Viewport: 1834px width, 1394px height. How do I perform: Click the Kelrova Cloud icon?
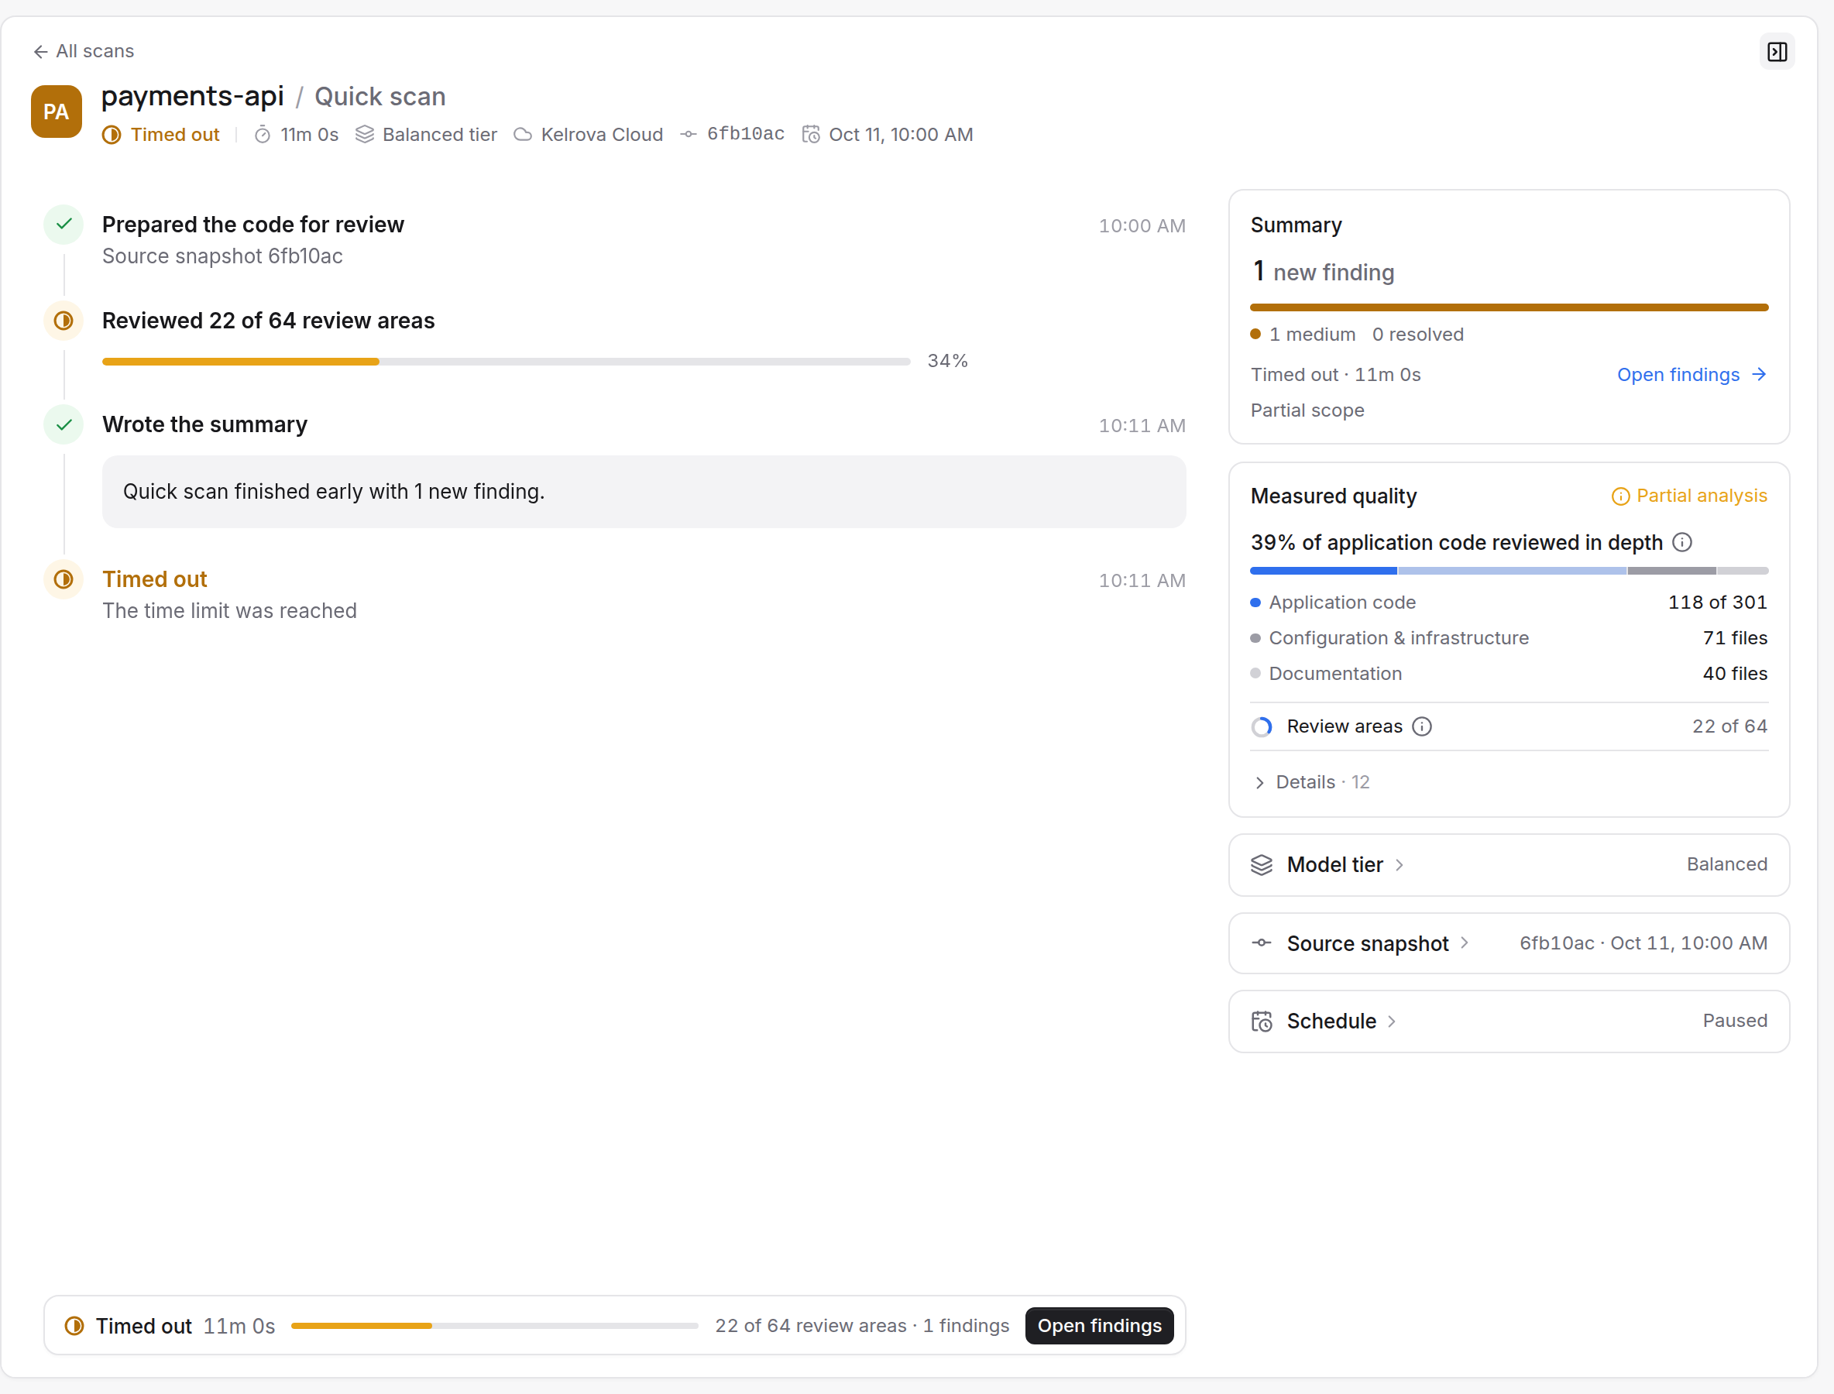click(x=523, y=135)
